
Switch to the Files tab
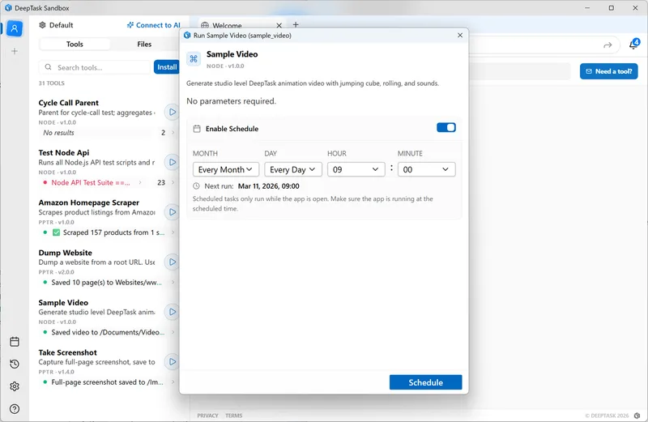(144, 45)
